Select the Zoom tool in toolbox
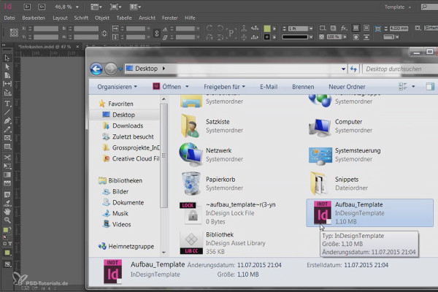 7,220
